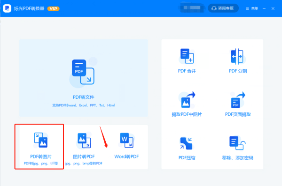Open the PDF 分割 split icon
Image resolution: width=282 pixels, height=186 pixels.
point(237,56)
